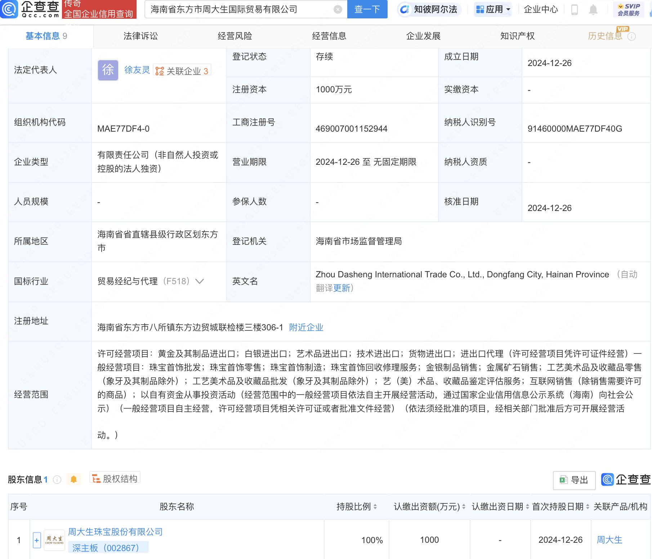The height and width of the screenshot is (559, 652).
Task: Expand the 贸易经纪与代理 industry chevron
Action: (x=200, y=281)
